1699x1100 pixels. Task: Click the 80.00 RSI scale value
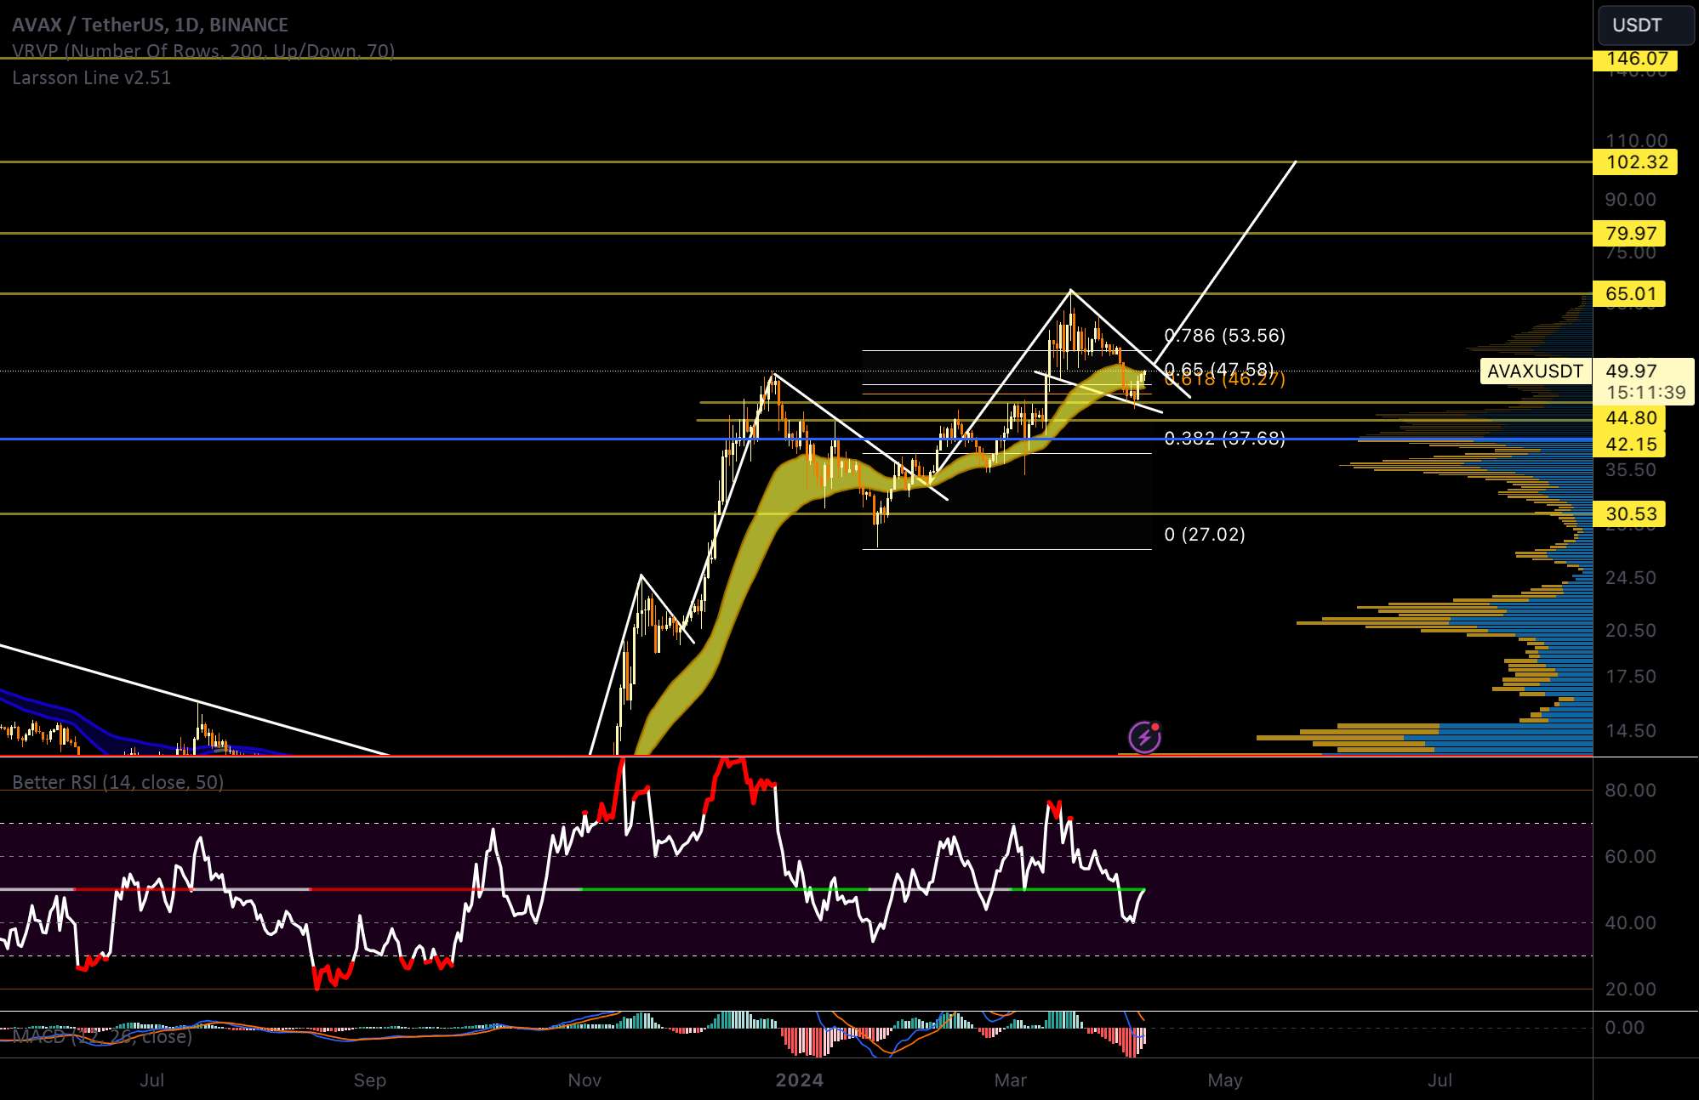[1630, 791]
